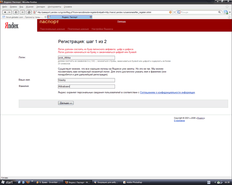Open the Журнал menu
232x185 pixels.
(x=30, y=7)
